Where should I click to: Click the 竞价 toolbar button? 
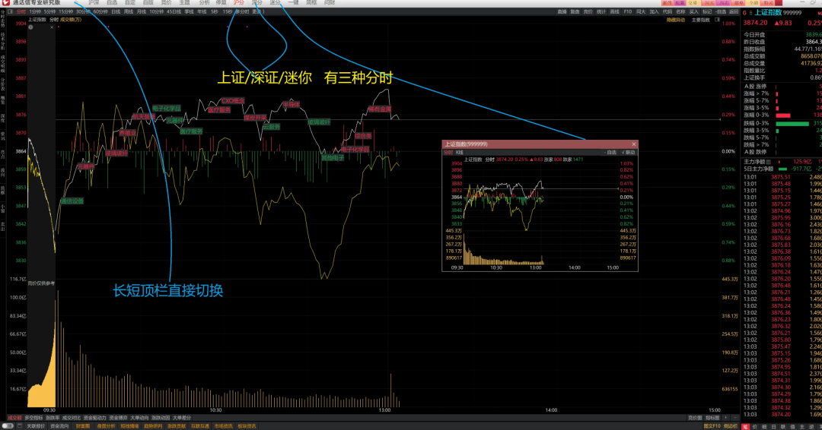click(x=588, y=11)
